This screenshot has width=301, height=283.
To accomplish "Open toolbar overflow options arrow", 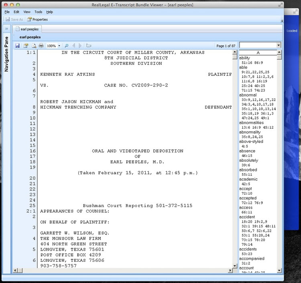I will click(282, 21).
